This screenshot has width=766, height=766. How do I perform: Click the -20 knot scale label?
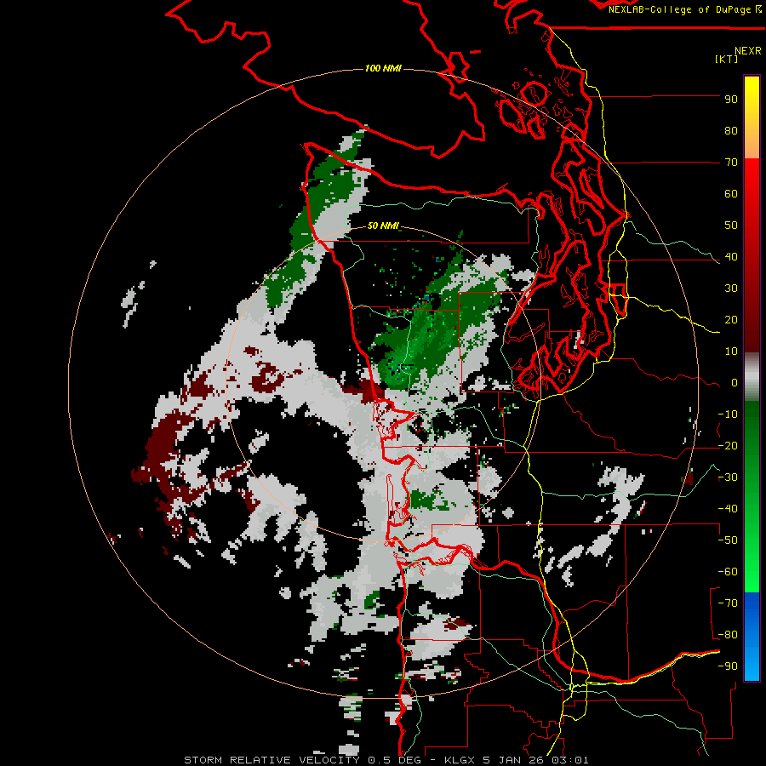[728, 446]
